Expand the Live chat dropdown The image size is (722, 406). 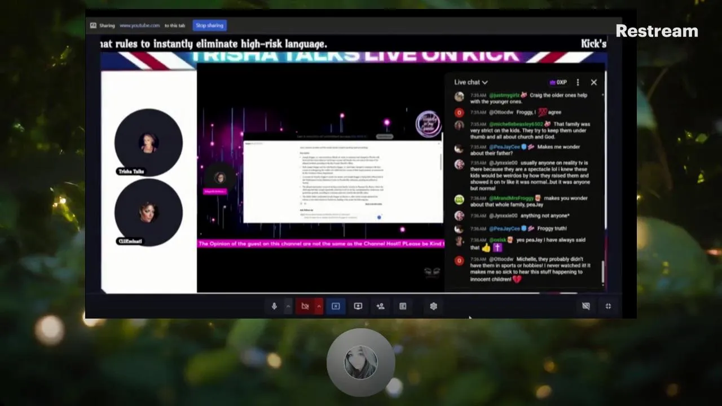471,82
